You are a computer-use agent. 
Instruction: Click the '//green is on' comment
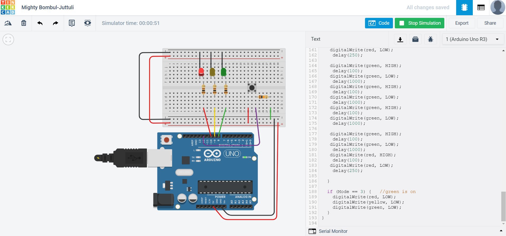point(398,192)
